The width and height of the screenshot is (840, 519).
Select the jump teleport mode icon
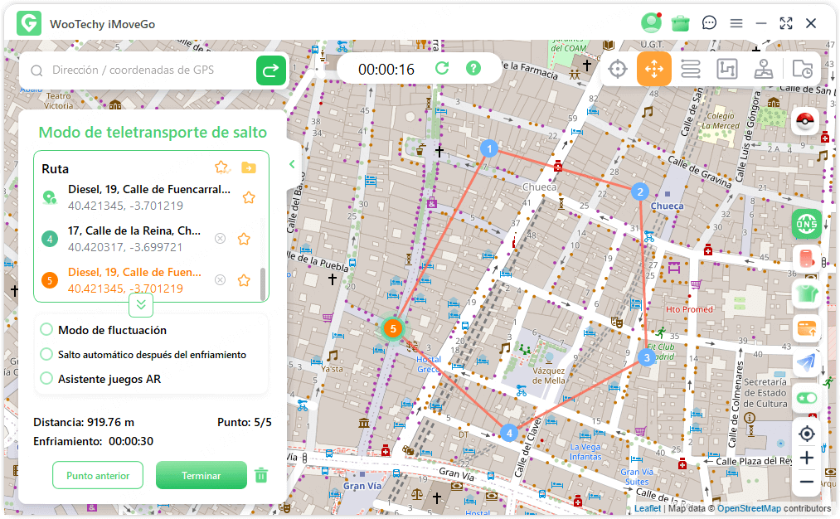tap(654, 69)
